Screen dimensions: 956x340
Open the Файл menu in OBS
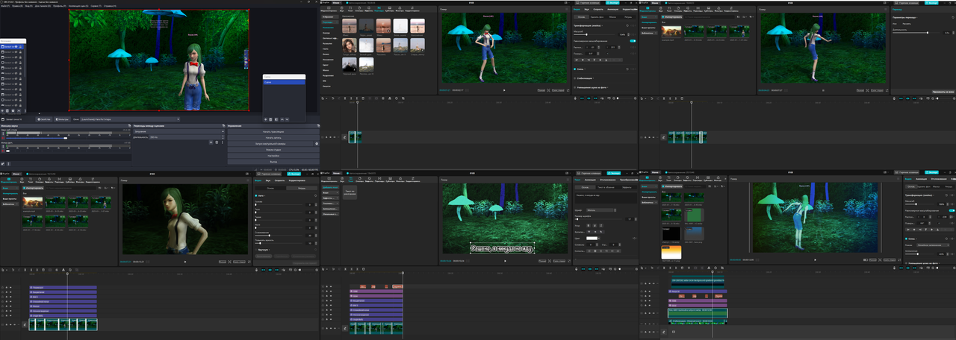tap(5, 6)
